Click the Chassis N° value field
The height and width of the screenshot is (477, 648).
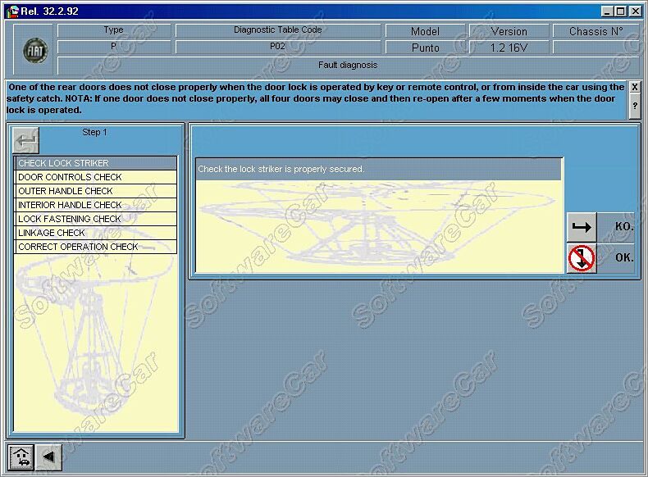click(x=596, y=48)
